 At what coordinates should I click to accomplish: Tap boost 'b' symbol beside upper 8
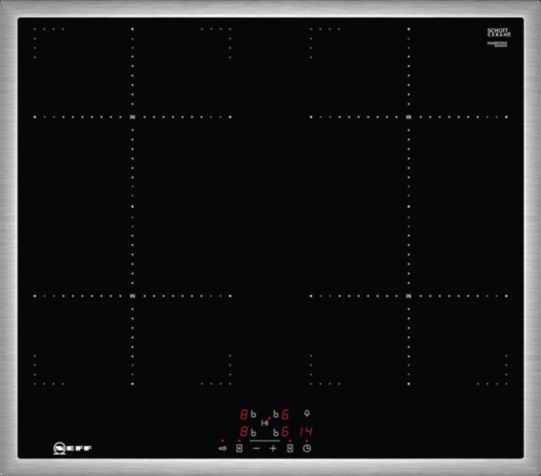(254, 414)
